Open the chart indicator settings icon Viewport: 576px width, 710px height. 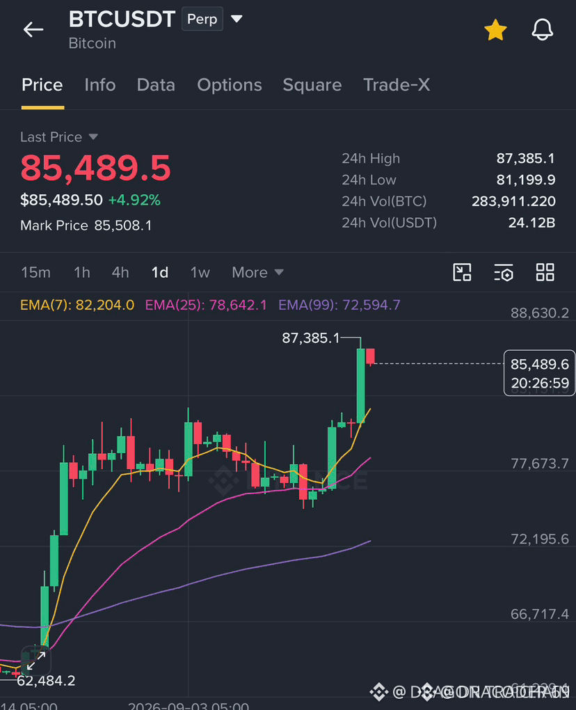point(503,273)
